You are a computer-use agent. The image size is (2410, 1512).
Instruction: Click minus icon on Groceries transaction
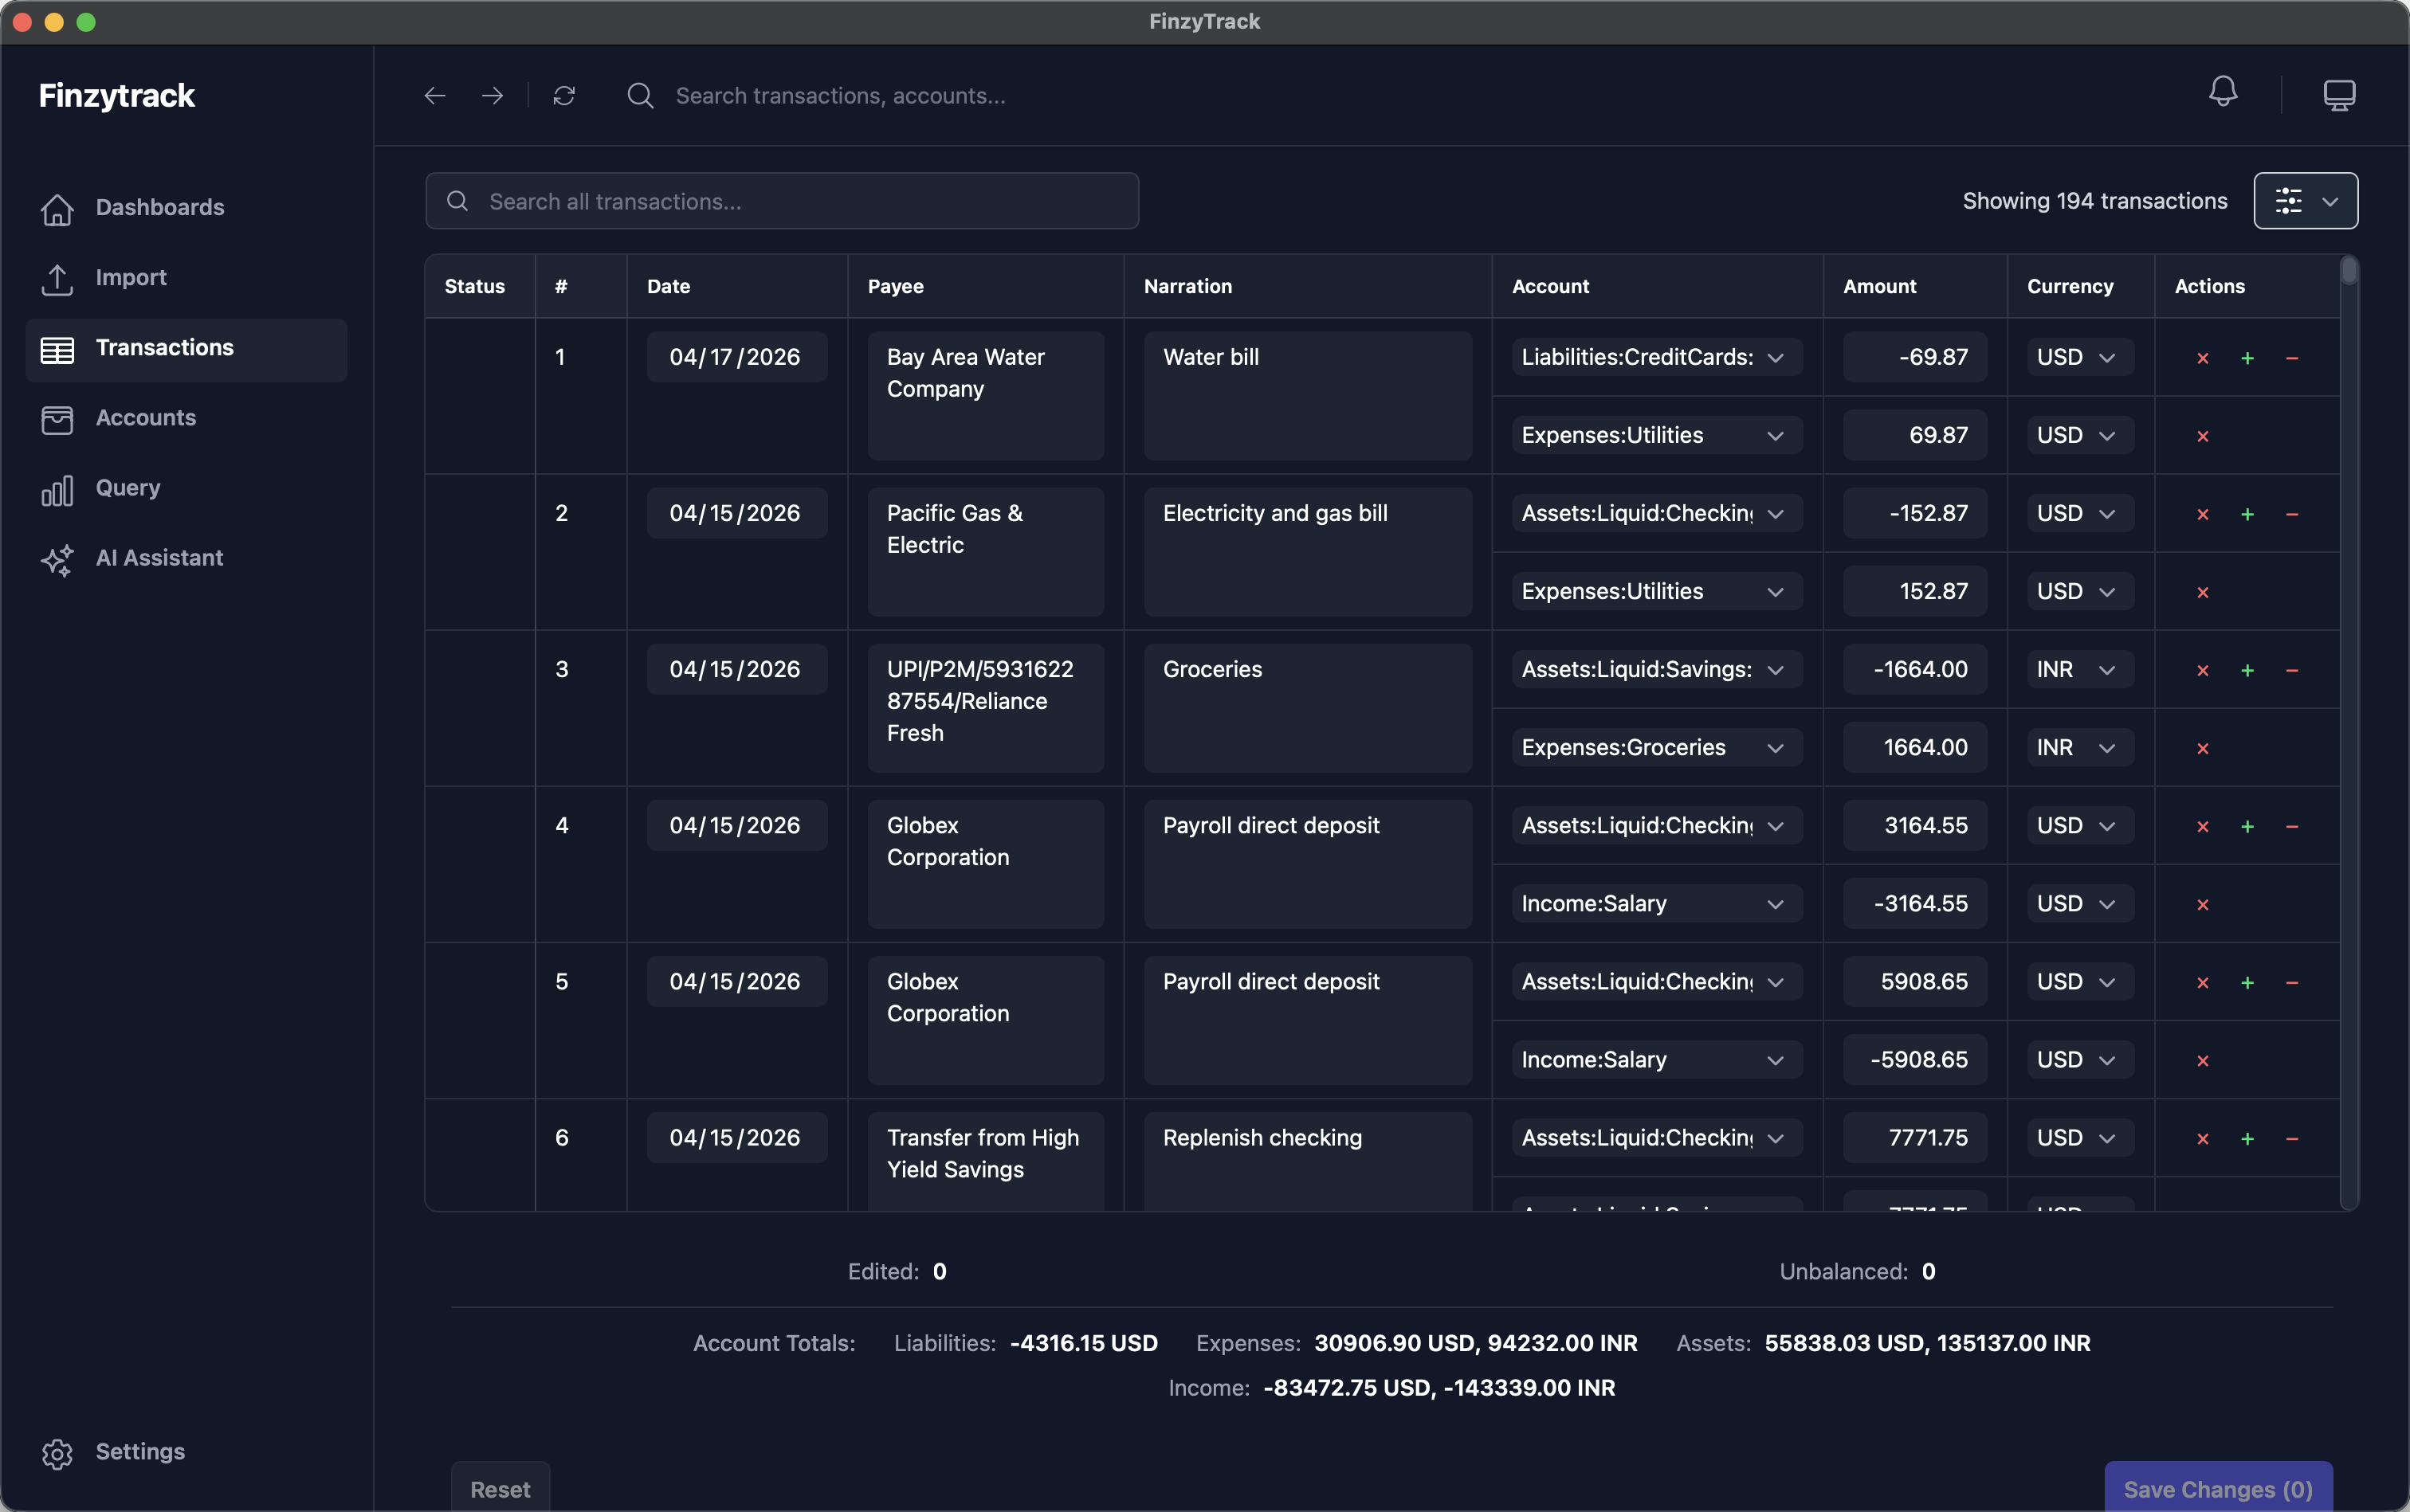coord(2292,670)
